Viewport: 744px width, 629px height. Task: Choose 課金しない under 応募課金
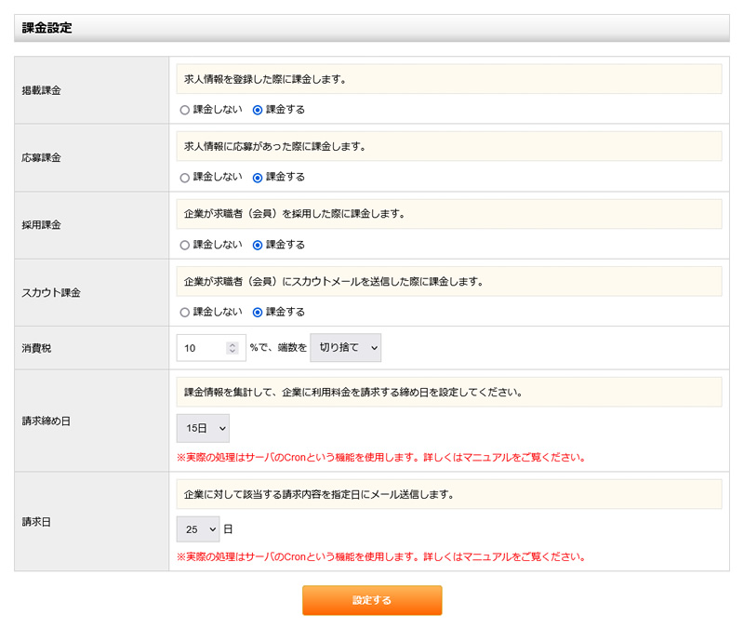point(184,177)
